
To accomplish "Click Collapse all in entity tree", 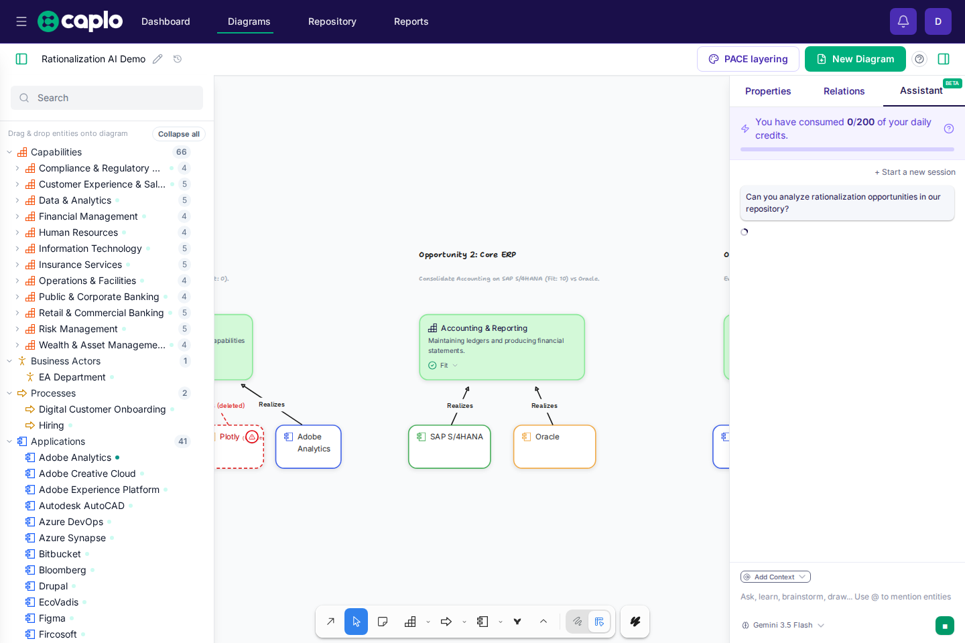I will [x=179, y=134].
